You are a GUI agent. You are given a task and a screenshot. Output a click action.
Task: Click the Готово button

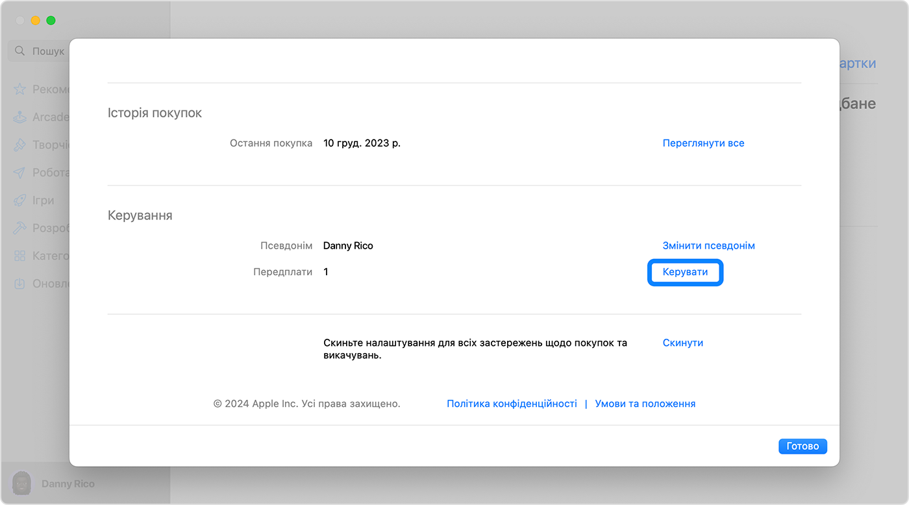tap(803, 447)
